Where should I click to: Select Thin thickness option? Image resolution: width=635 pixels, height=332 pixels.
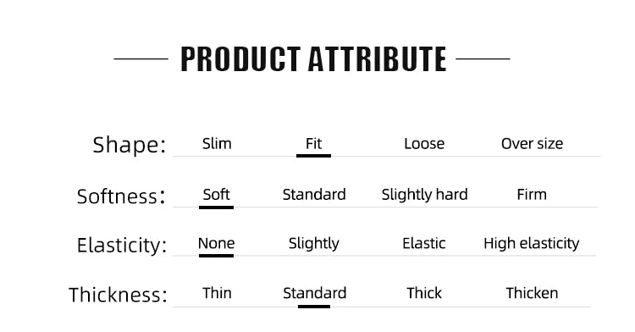[x=217, y=293]
